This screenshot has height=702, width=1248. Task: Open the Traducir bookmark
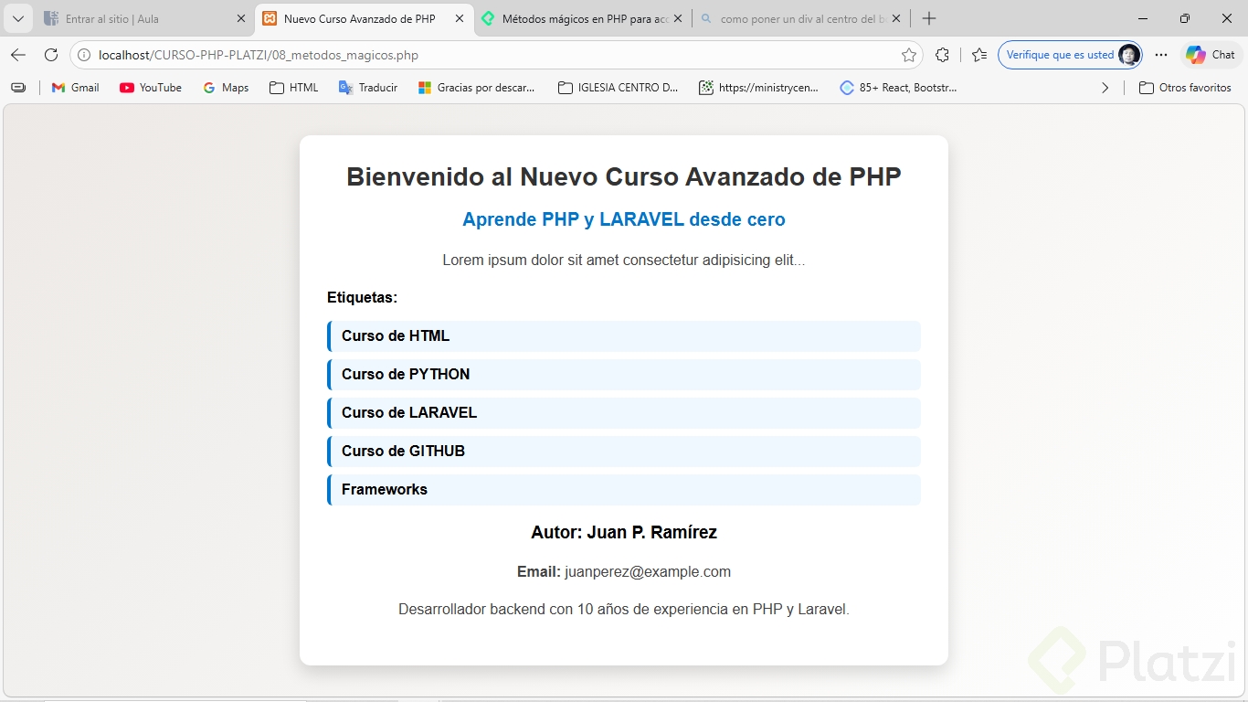(x=368, y=88)
